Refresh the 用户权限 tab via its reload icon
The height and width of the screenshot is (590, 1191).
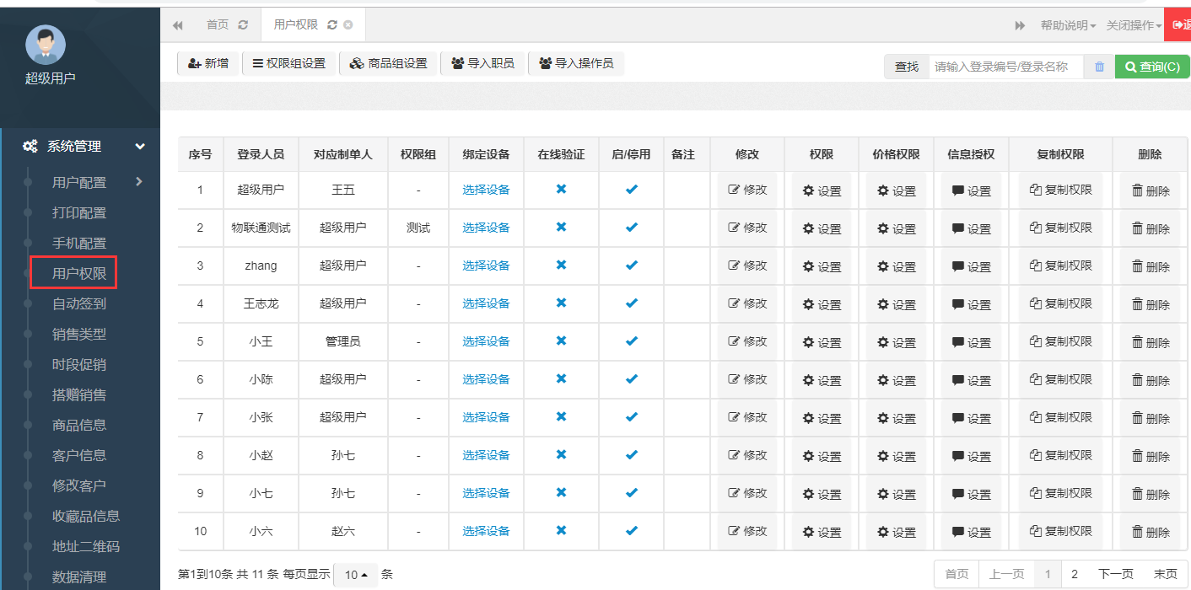point(332,25)
